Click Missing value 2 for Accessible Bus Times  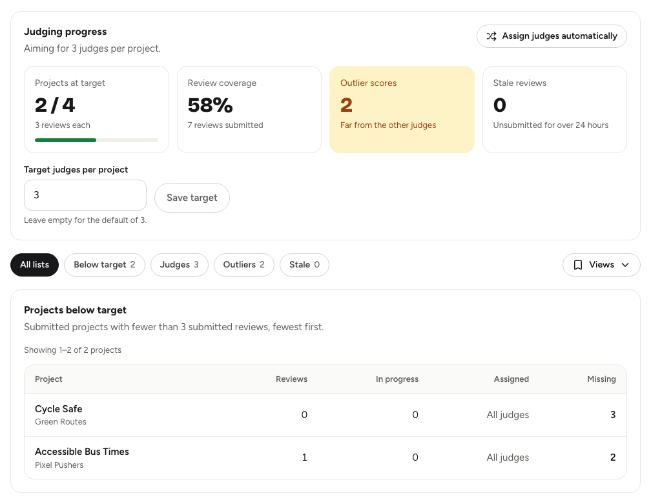coord(613,457)
